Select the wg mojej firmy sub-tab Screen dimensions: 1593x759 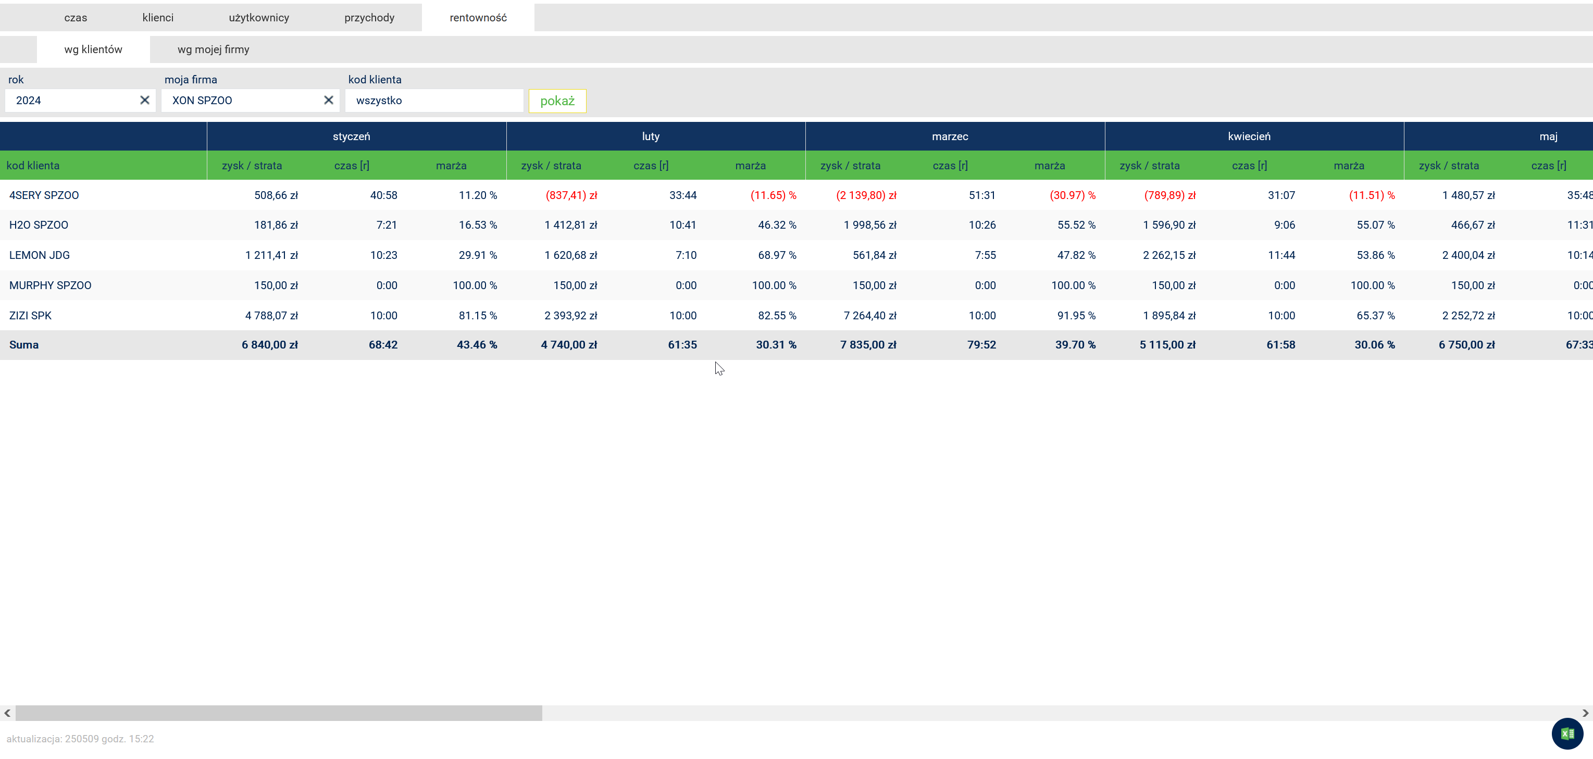click(x=214, y=49)
